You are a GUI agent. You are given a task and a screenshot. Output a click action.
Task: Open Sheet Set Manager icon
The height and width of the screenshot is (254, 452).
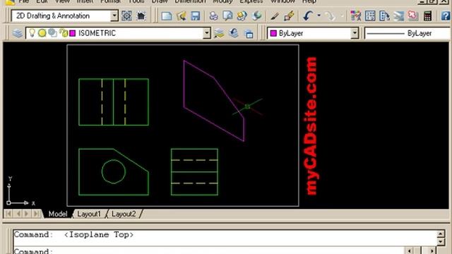398,16
